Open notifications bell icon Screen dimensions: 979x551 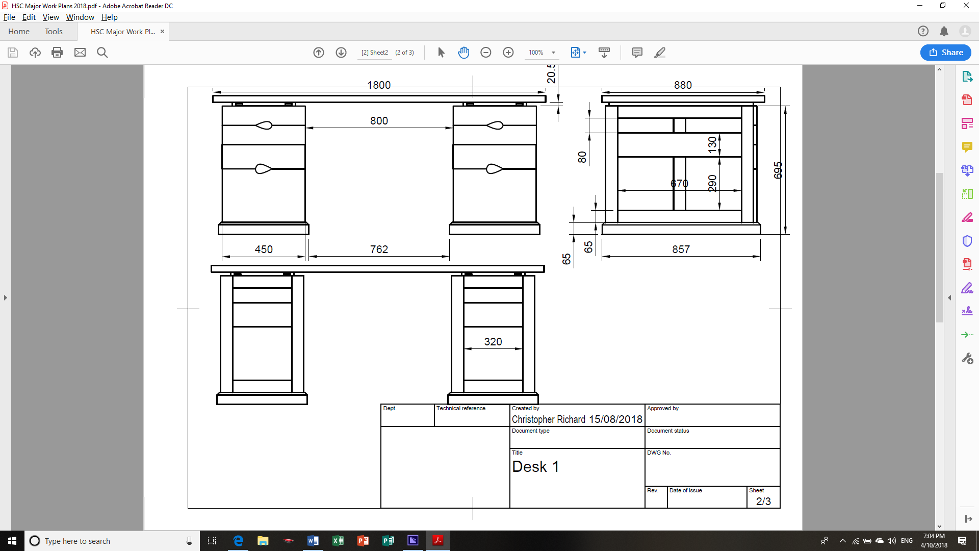point(944,31)
